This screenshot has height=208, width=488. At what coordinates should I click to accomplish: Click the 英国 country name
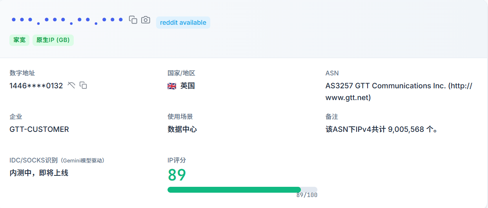pyautogui.click(x=188, y=86)
